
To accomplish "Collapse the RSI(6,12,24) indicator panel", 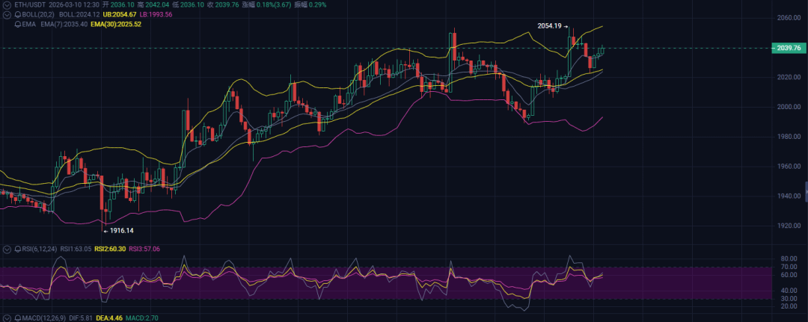I will [x=7, y=249].
